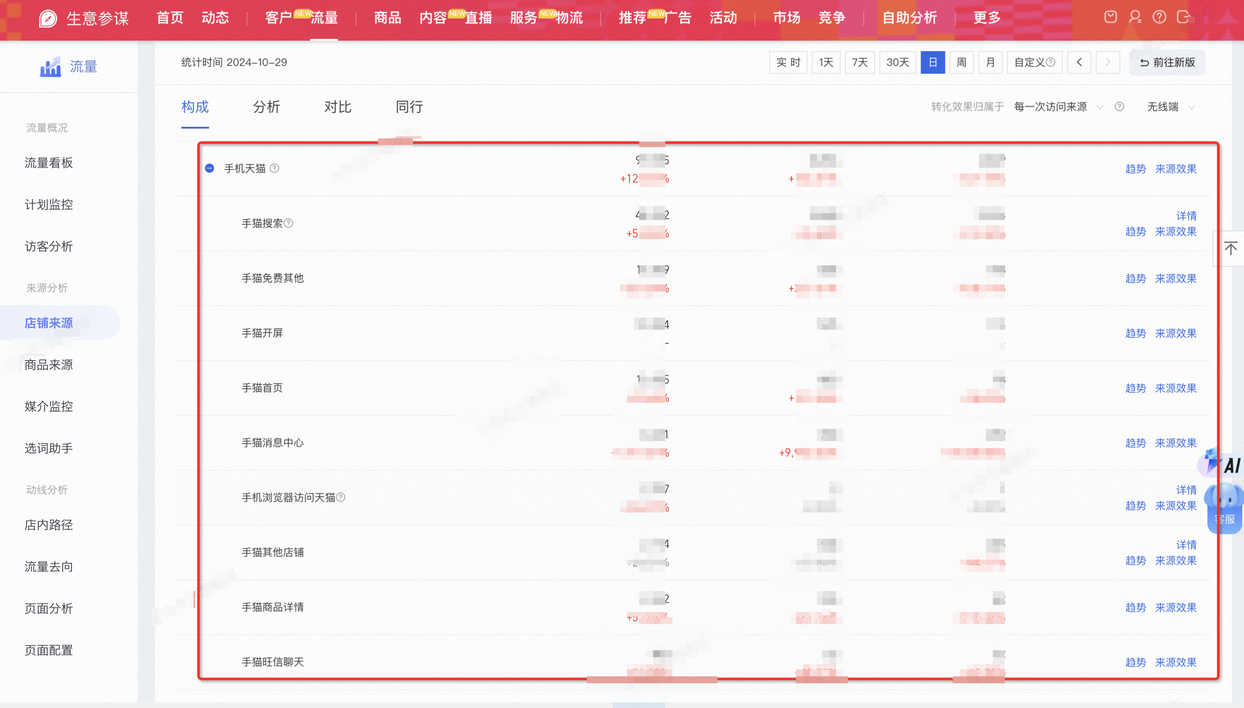Open the message inbox icon in header
This screenshot has height=708, width=1244.
pos(1110,17)
